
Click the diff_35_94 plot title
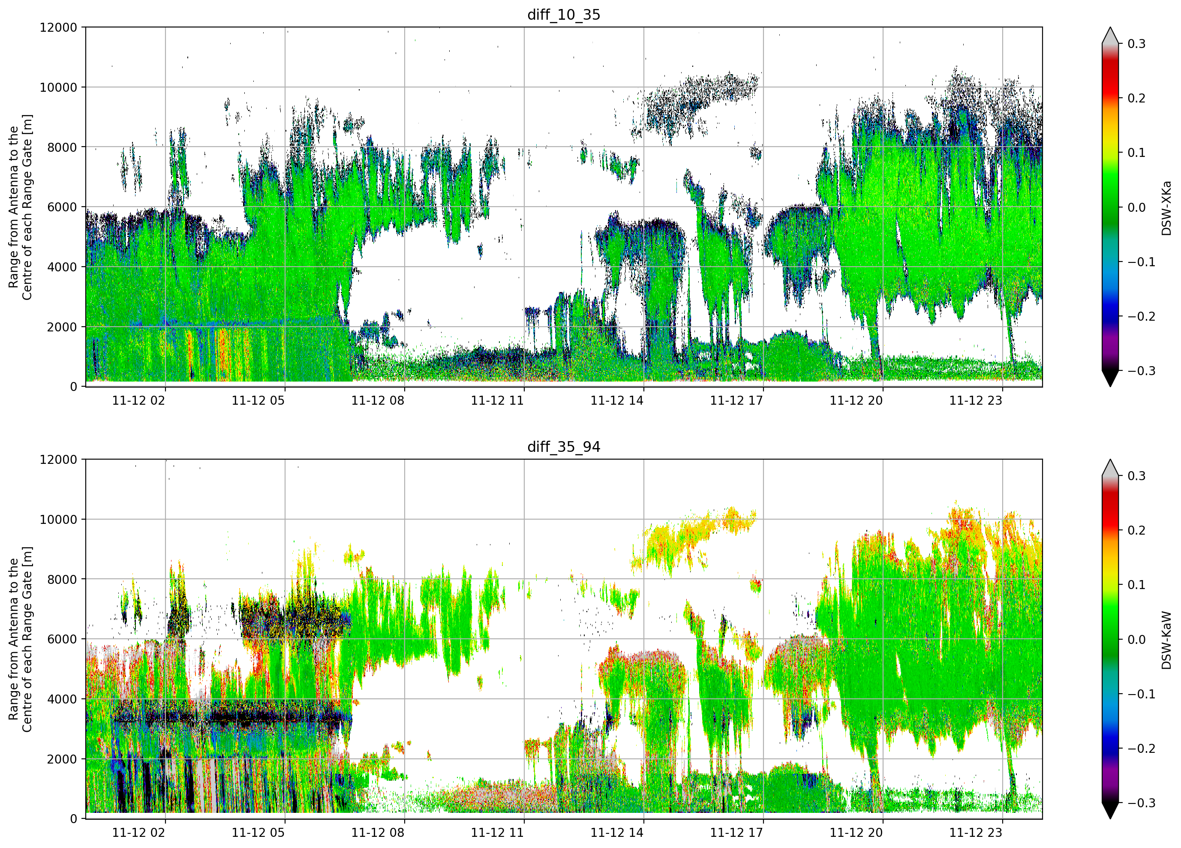(x=564, y=447)
